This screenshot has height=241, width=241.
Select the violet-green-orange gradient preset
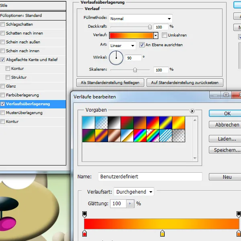[88, 136]
